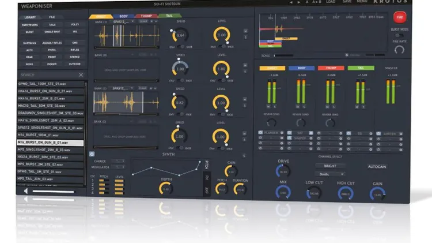Click the LOAD button in top bar
Image resolution: width=432 pixels, height=243 pixels.
[331, 2]
